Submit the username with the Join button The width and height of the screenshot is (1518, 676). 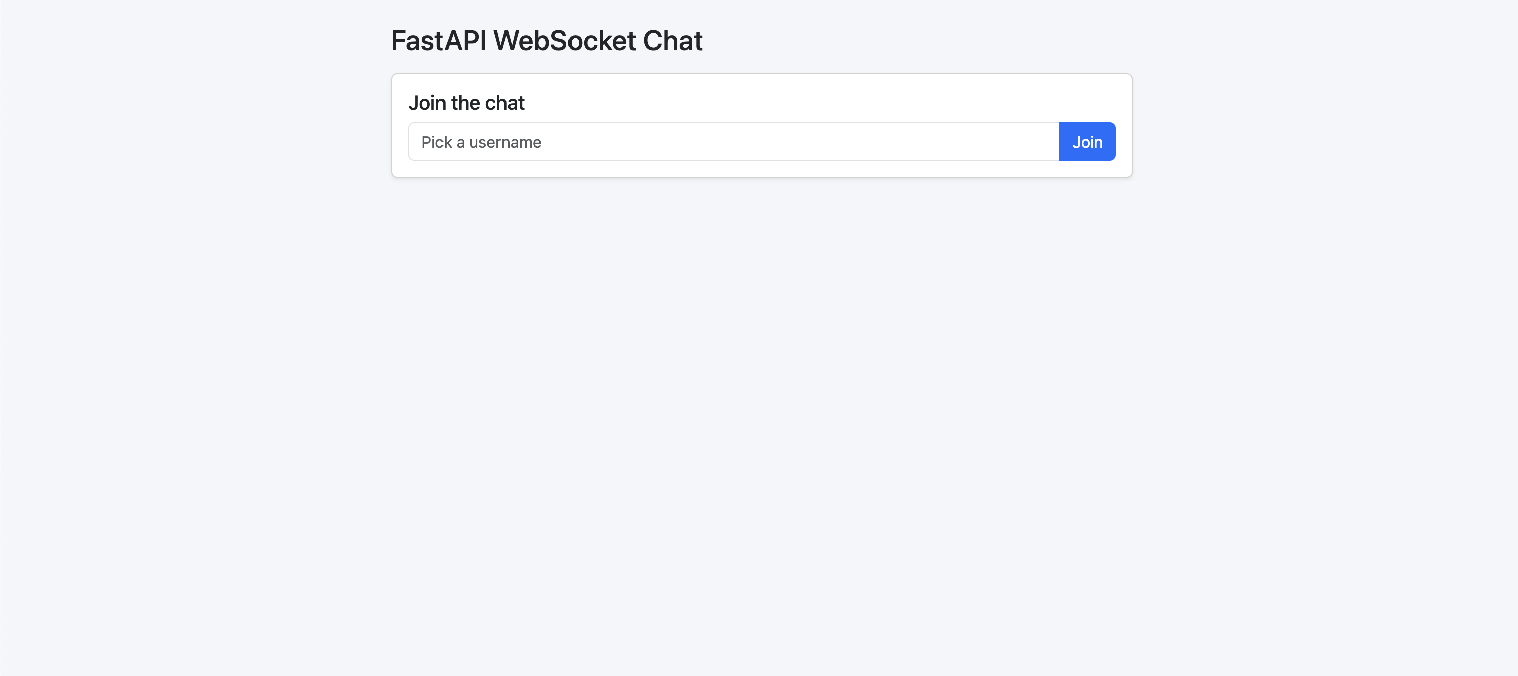tap(1087, 142)
